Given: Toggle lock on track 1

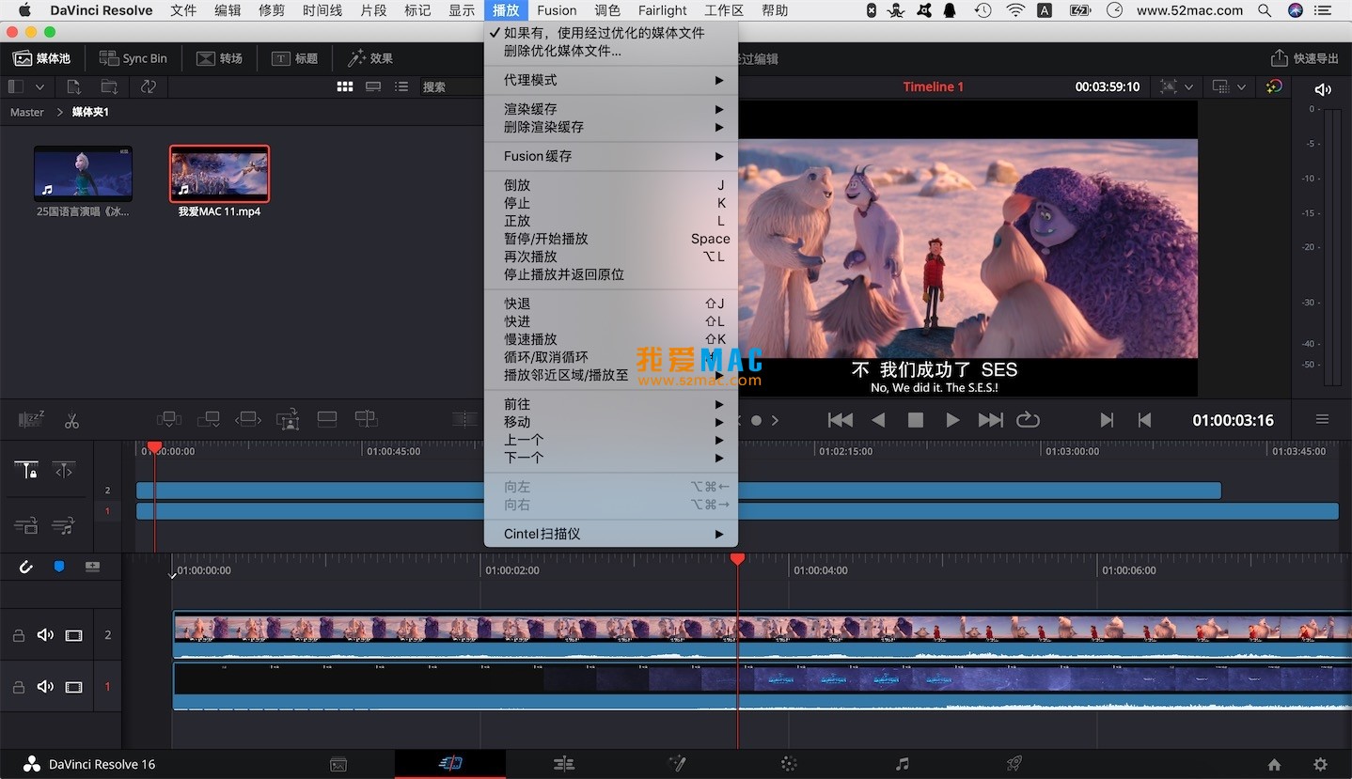Looking at the screenshot, I should click(x=18, y=688).
